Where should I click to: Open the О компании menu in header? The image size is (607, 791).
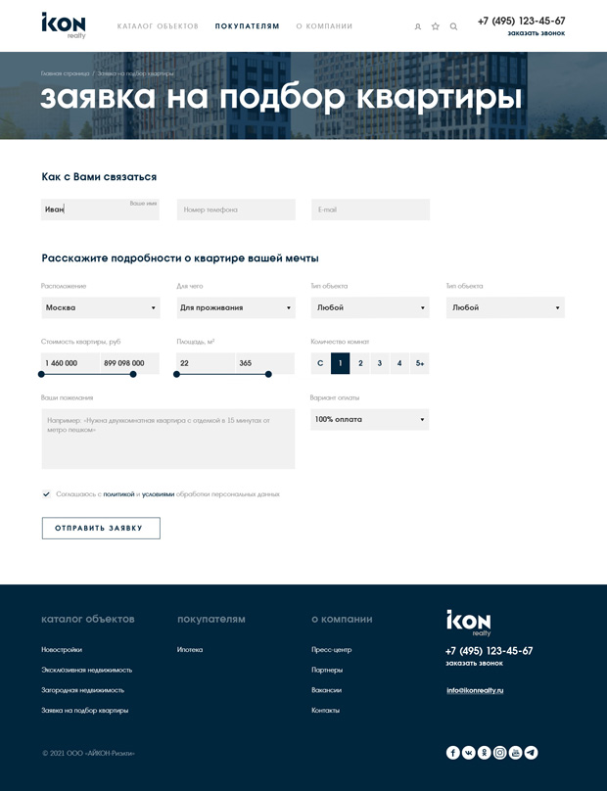(324, 26)
